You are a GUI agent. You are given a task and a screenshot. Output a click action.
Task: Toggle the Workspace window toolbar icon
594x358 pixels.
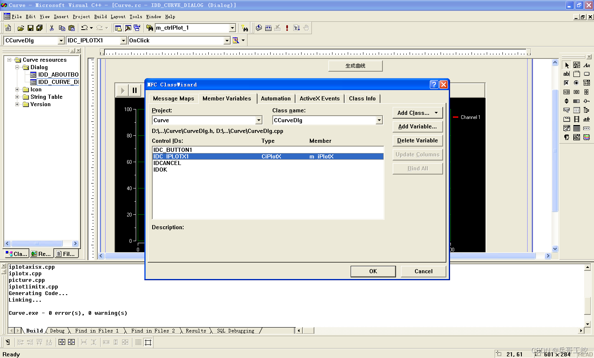118,28
